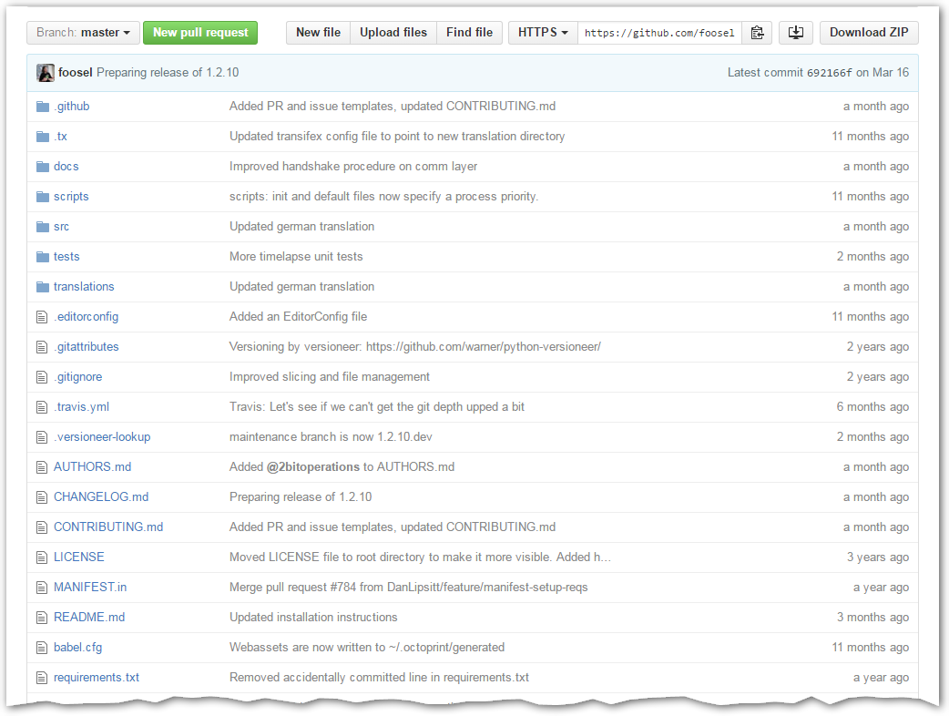Click the LICENSE file icon
Screen dimensions: 949x716
point(41,557)
